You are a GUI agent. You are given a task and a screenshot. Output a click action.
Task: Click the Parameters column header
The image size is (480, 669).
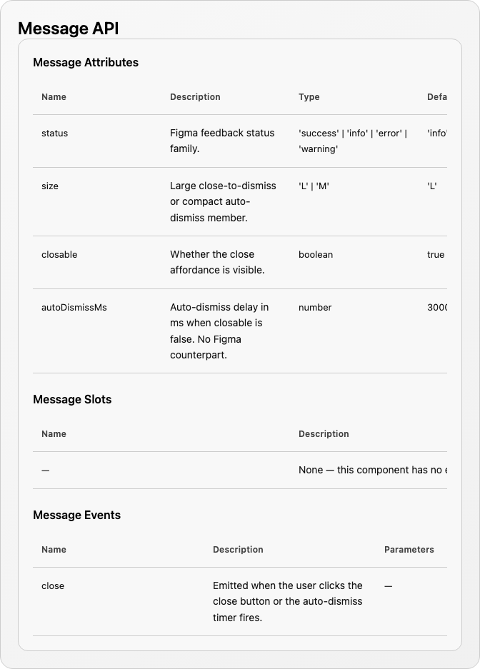pyautogui.click(x=409, y=550)
